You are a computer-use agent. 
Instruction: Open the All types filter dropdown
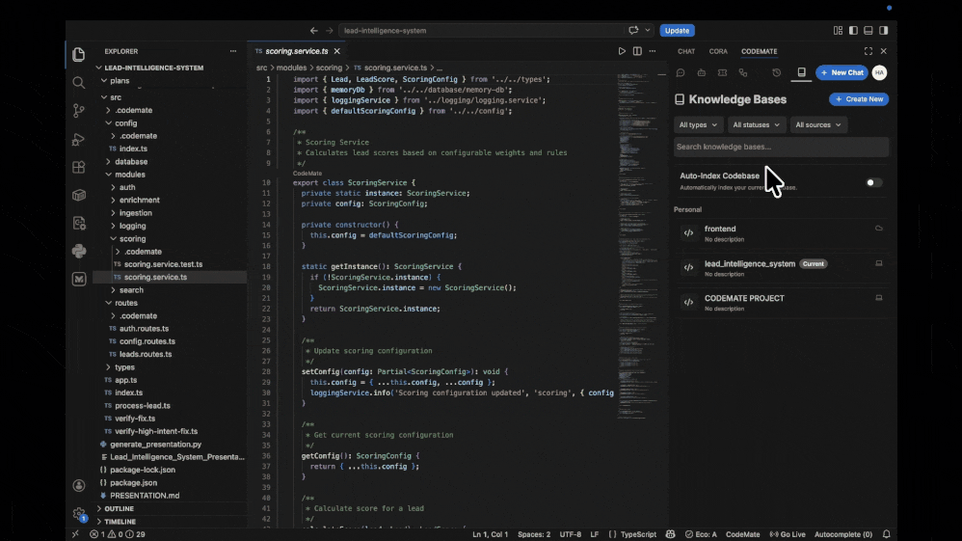[698, 124]
